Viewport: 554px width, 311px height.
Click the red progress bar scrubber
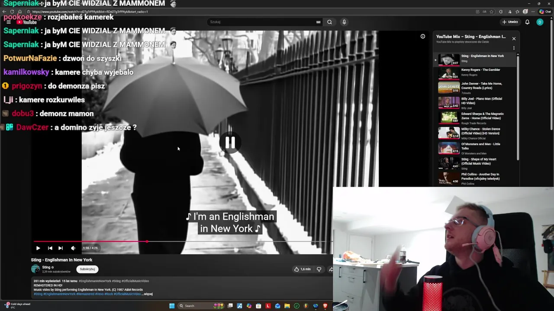point(147,241)
